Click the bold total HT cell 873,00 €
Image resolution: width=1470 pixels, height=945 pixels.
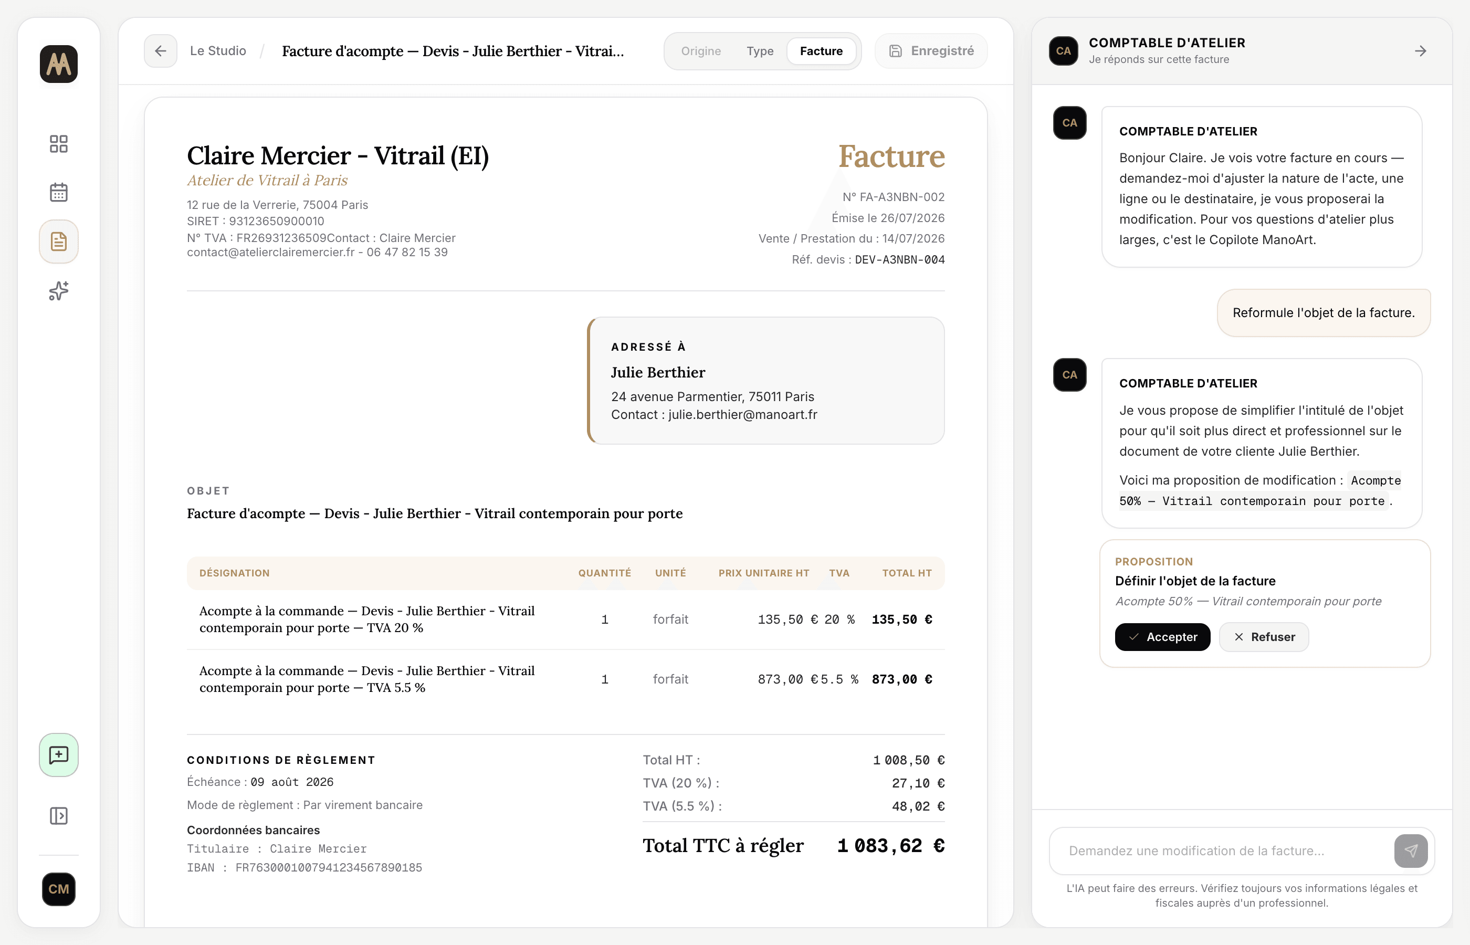pyautogui.click(x=902, y=679)
